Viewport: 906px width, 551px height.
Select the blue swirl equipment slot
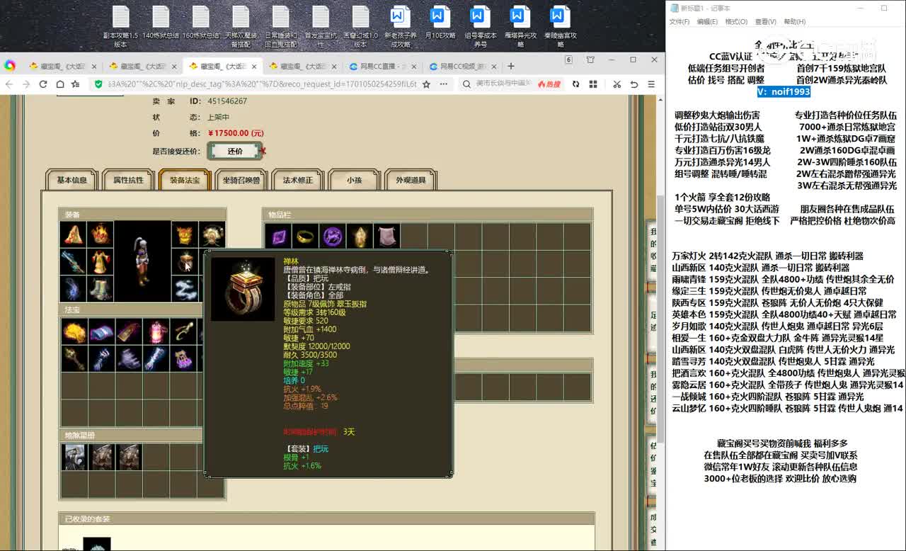click(x=73, y=288)
